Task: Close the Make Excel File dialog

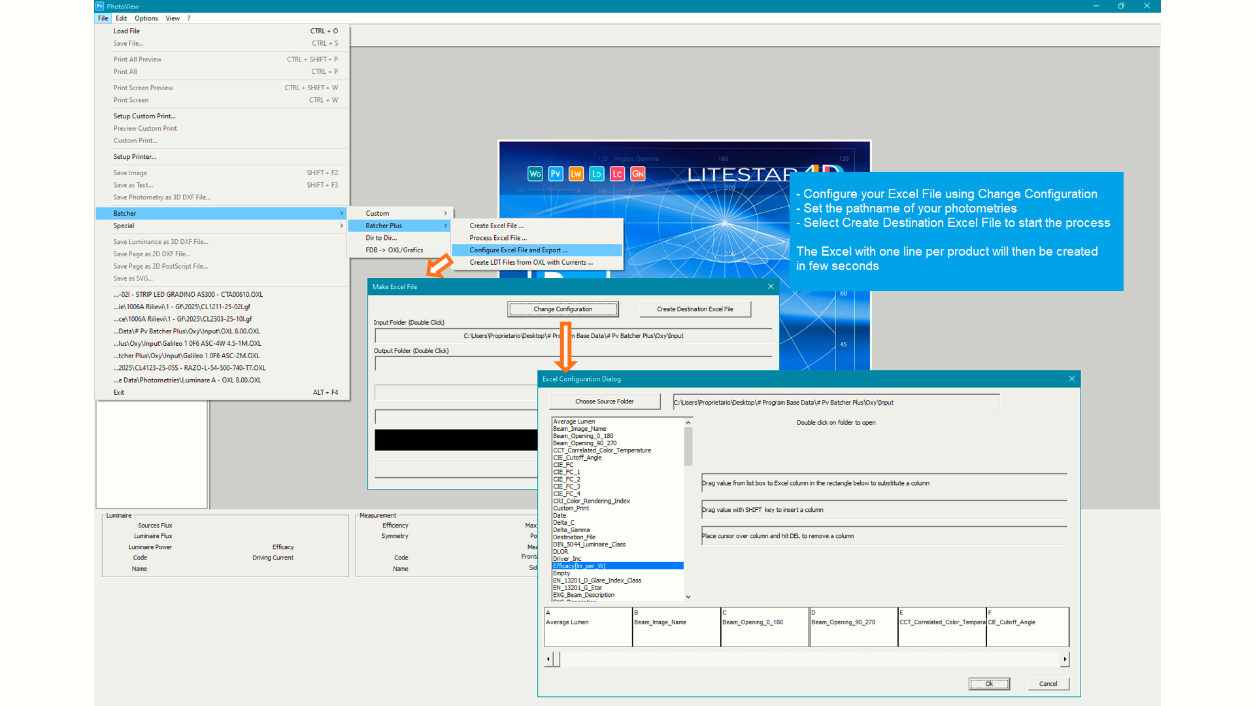Action: pos(771,286)
